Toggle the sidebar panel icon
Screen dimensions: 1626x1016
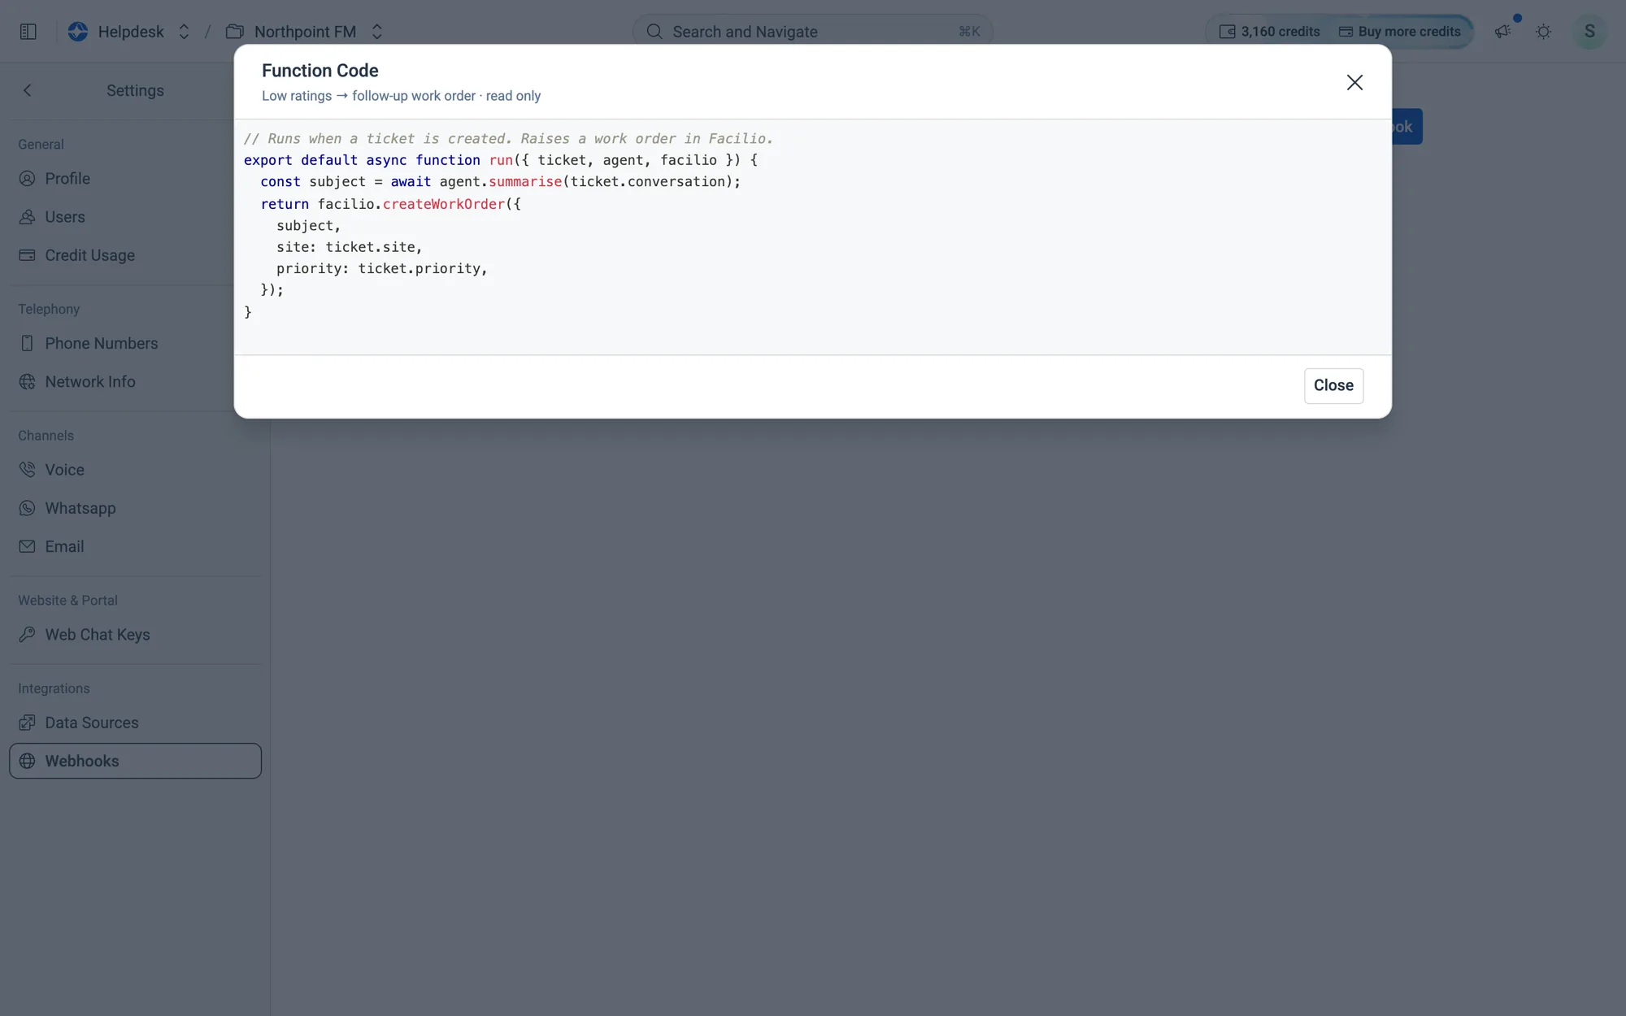click(x=28, y=32)
